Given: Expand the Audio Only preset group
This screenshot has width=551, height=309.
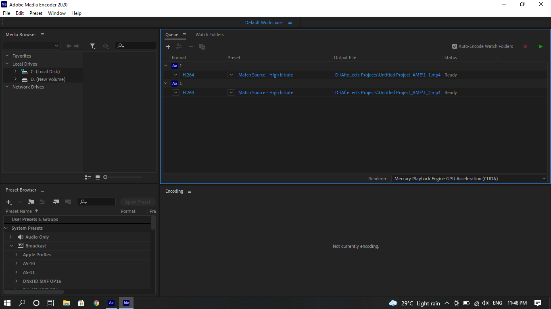Looking at the screenshot, I should [11, 237].
